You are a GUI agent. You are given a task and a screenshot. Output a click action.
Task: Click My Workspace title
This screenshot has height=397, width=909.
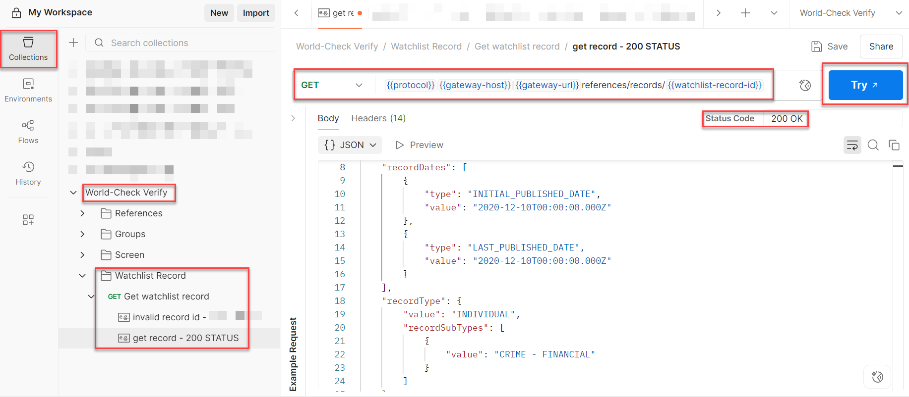pos(60,12)
